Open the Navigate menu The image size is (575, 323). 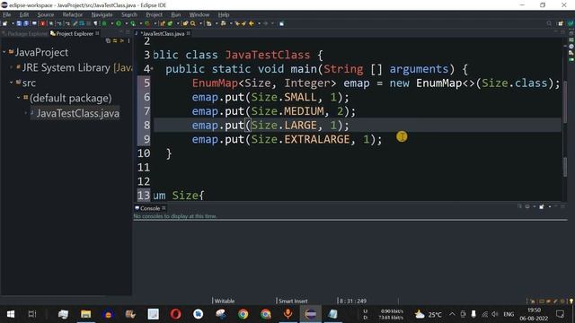click(102, 14)
